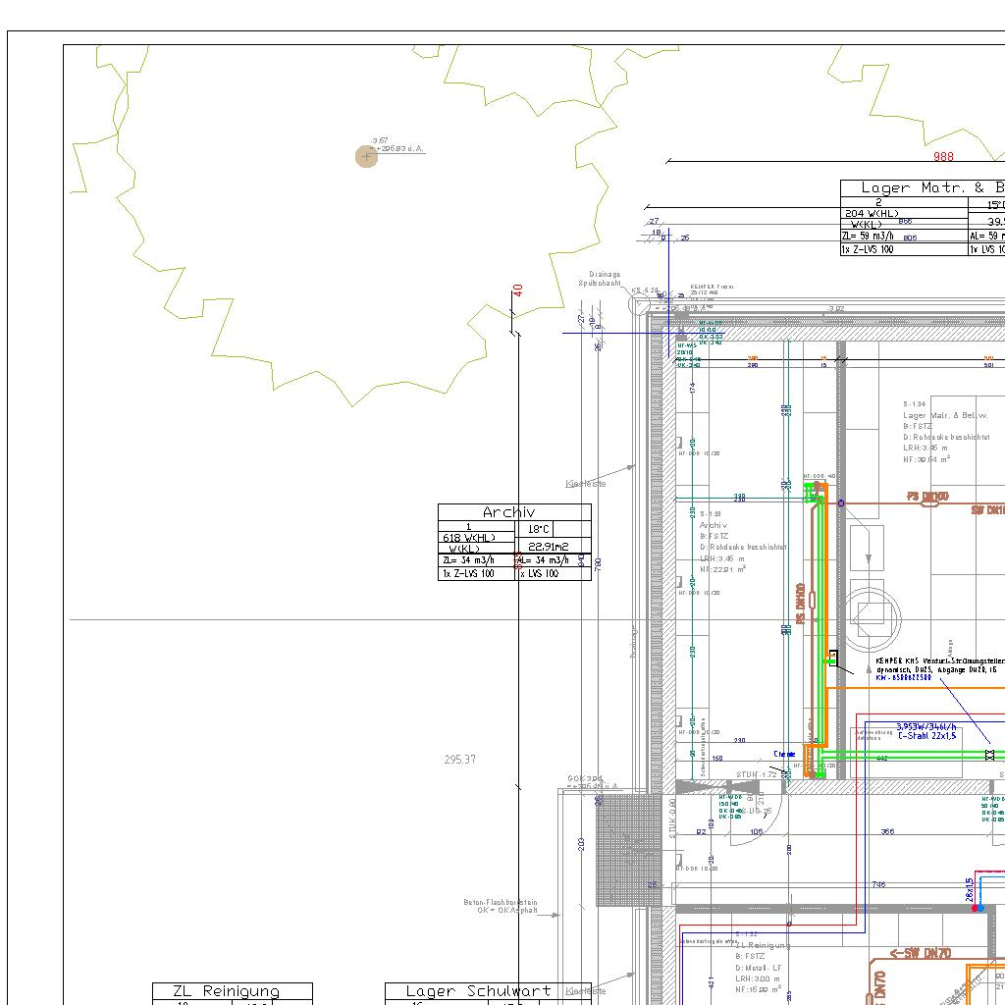Select the C-Stahl 22x1,5 pipe label

pyautogui.click(x=927, y=735)
